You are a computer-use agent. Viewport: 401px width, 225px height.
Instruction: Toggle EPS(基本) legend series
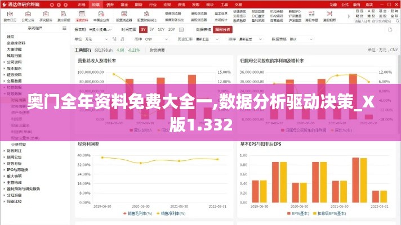coord(298,213)
